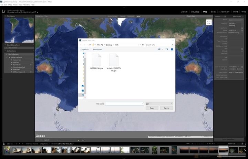Switch to the Library module
The image size is (248, 159).
[x=184, y=12]
